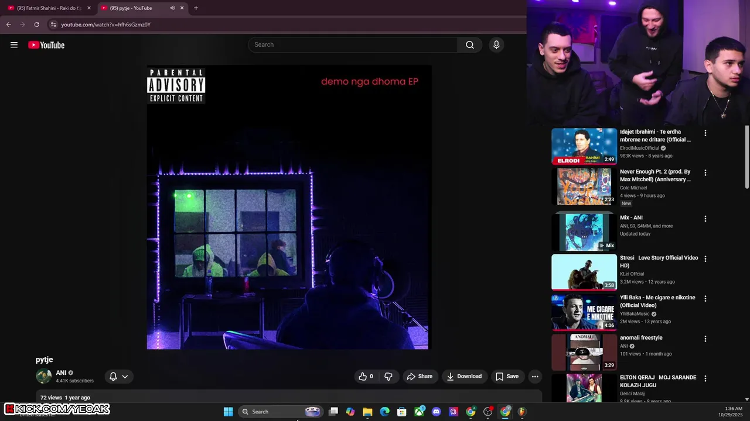Open OBS Studio from the taskbar
Screen dimensions: 750x421
487,412
